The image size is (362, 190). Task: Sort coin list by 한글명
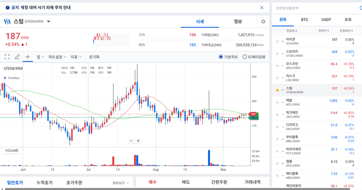click(x=292, y=31)
